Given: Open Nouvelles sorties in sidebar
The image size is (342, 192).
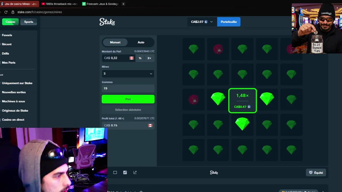Looking at the screenshot, I should pyautogui.click(x=14, y=92).
